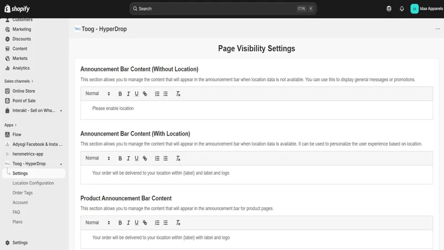This screenshot has width=444, height=250.
Task: Apply Italic in the With Location editor
Action: point(128,158)
